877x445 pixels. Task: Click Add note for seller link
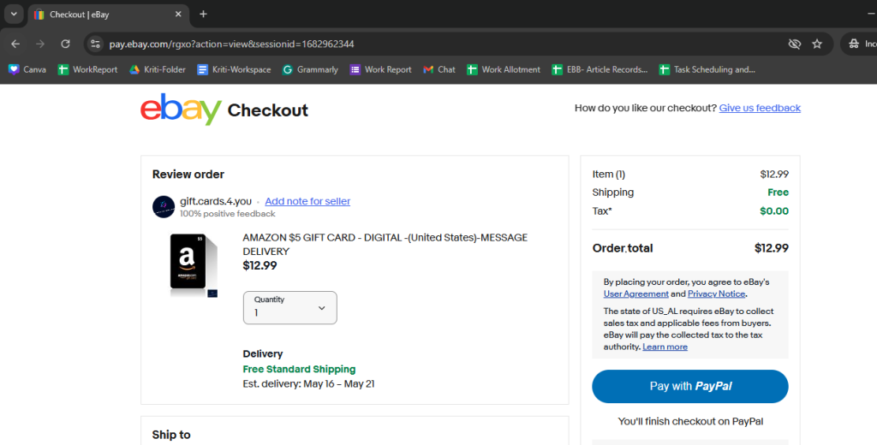pos(307,201)
